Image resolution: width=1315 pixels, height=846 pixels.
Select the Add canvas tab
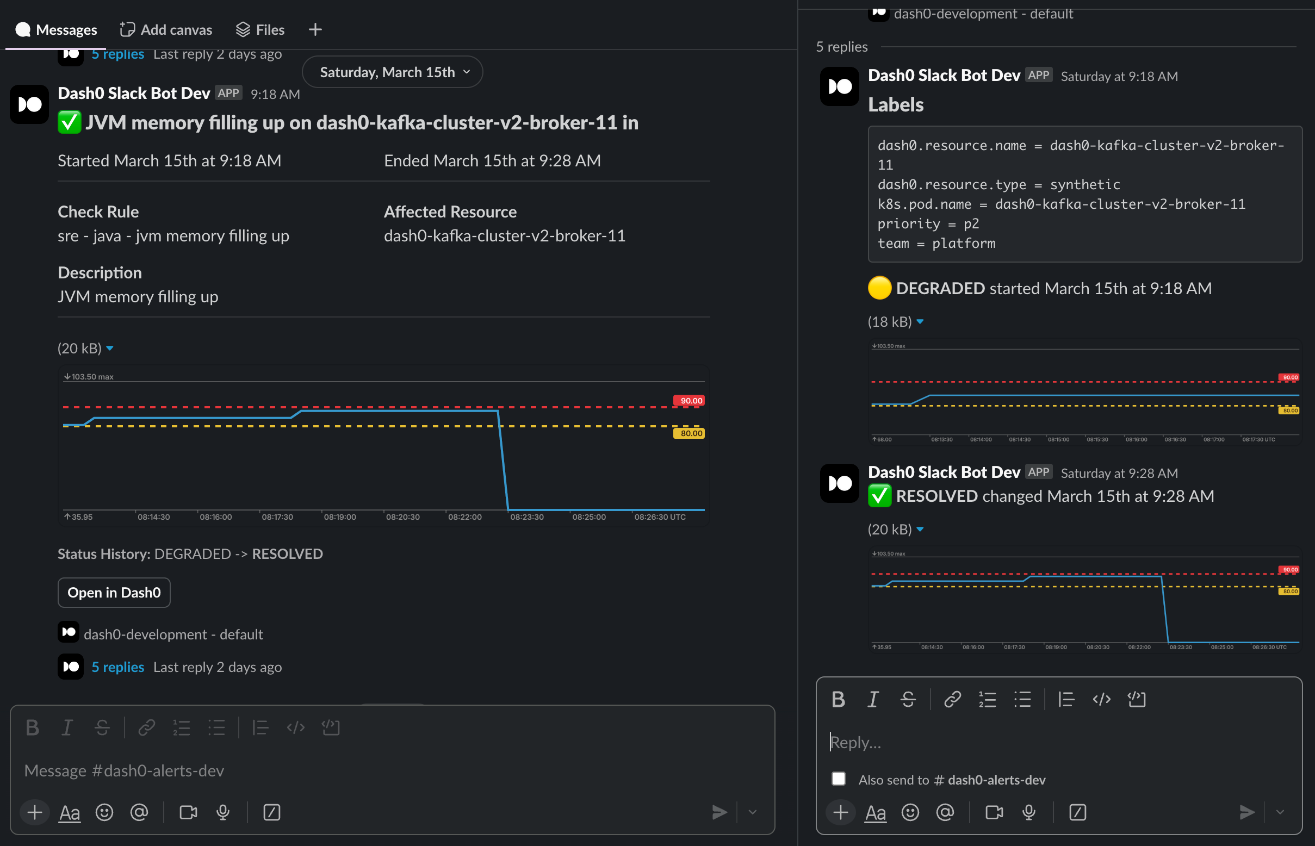[166, 30]
